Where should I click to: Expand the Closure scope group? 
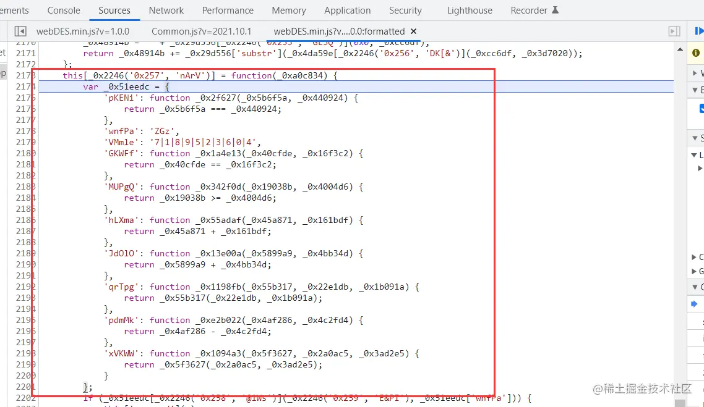(x=694, y=258)
